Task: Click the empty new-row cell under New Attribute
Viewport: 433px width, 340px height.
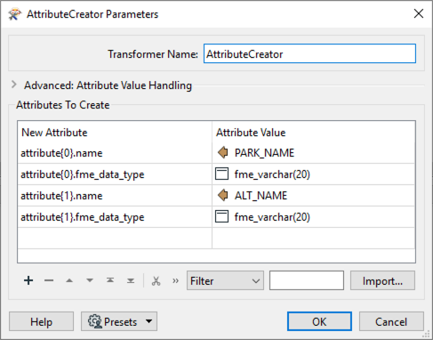Action: click(x=115, y=238)
